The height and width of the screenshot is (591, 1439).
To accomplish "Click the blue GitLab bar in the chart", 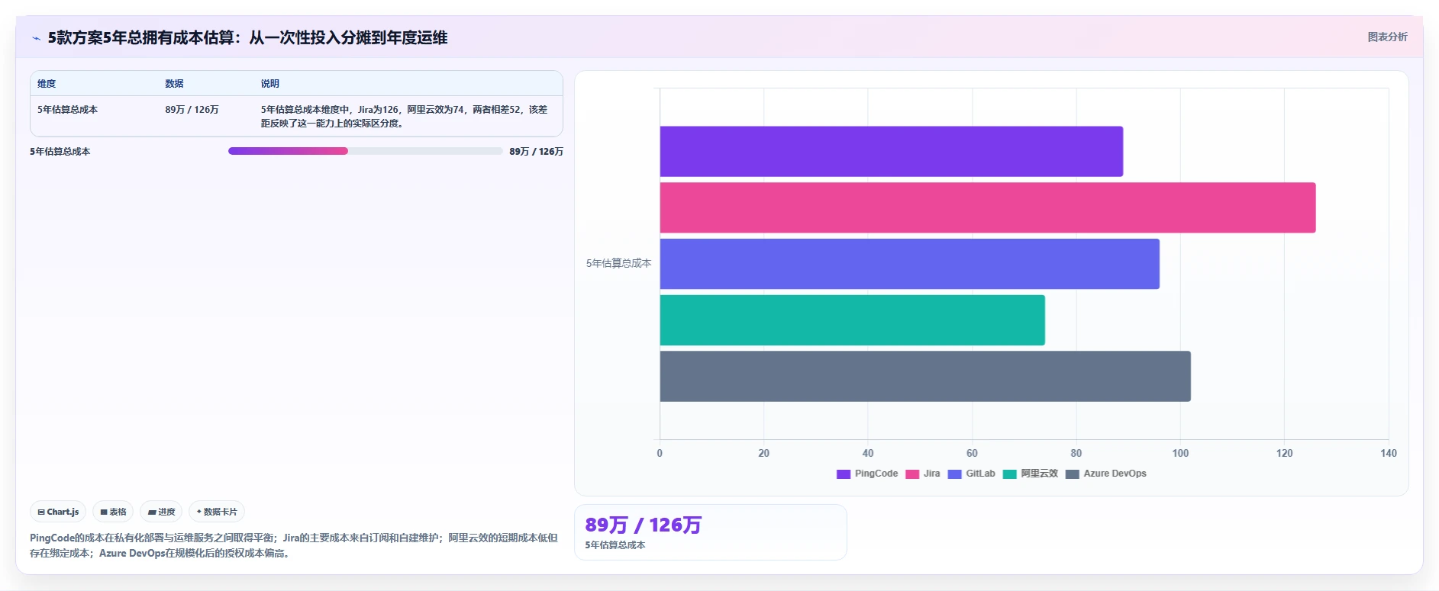I will [x=909, y=264].
